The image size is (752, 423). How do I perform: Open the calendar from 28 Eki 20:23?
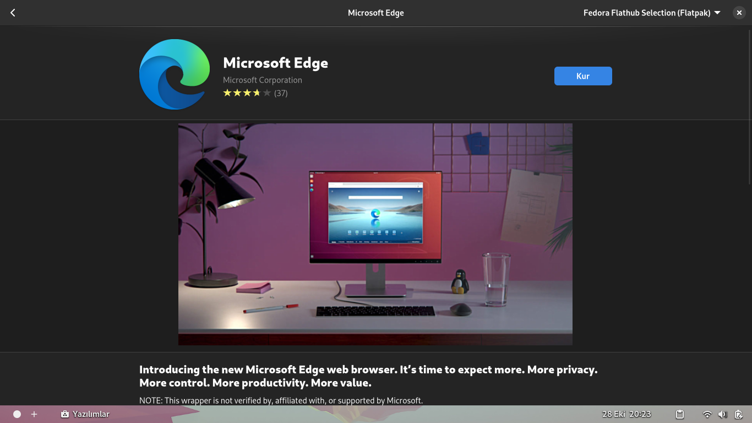(x=626, y=414)
